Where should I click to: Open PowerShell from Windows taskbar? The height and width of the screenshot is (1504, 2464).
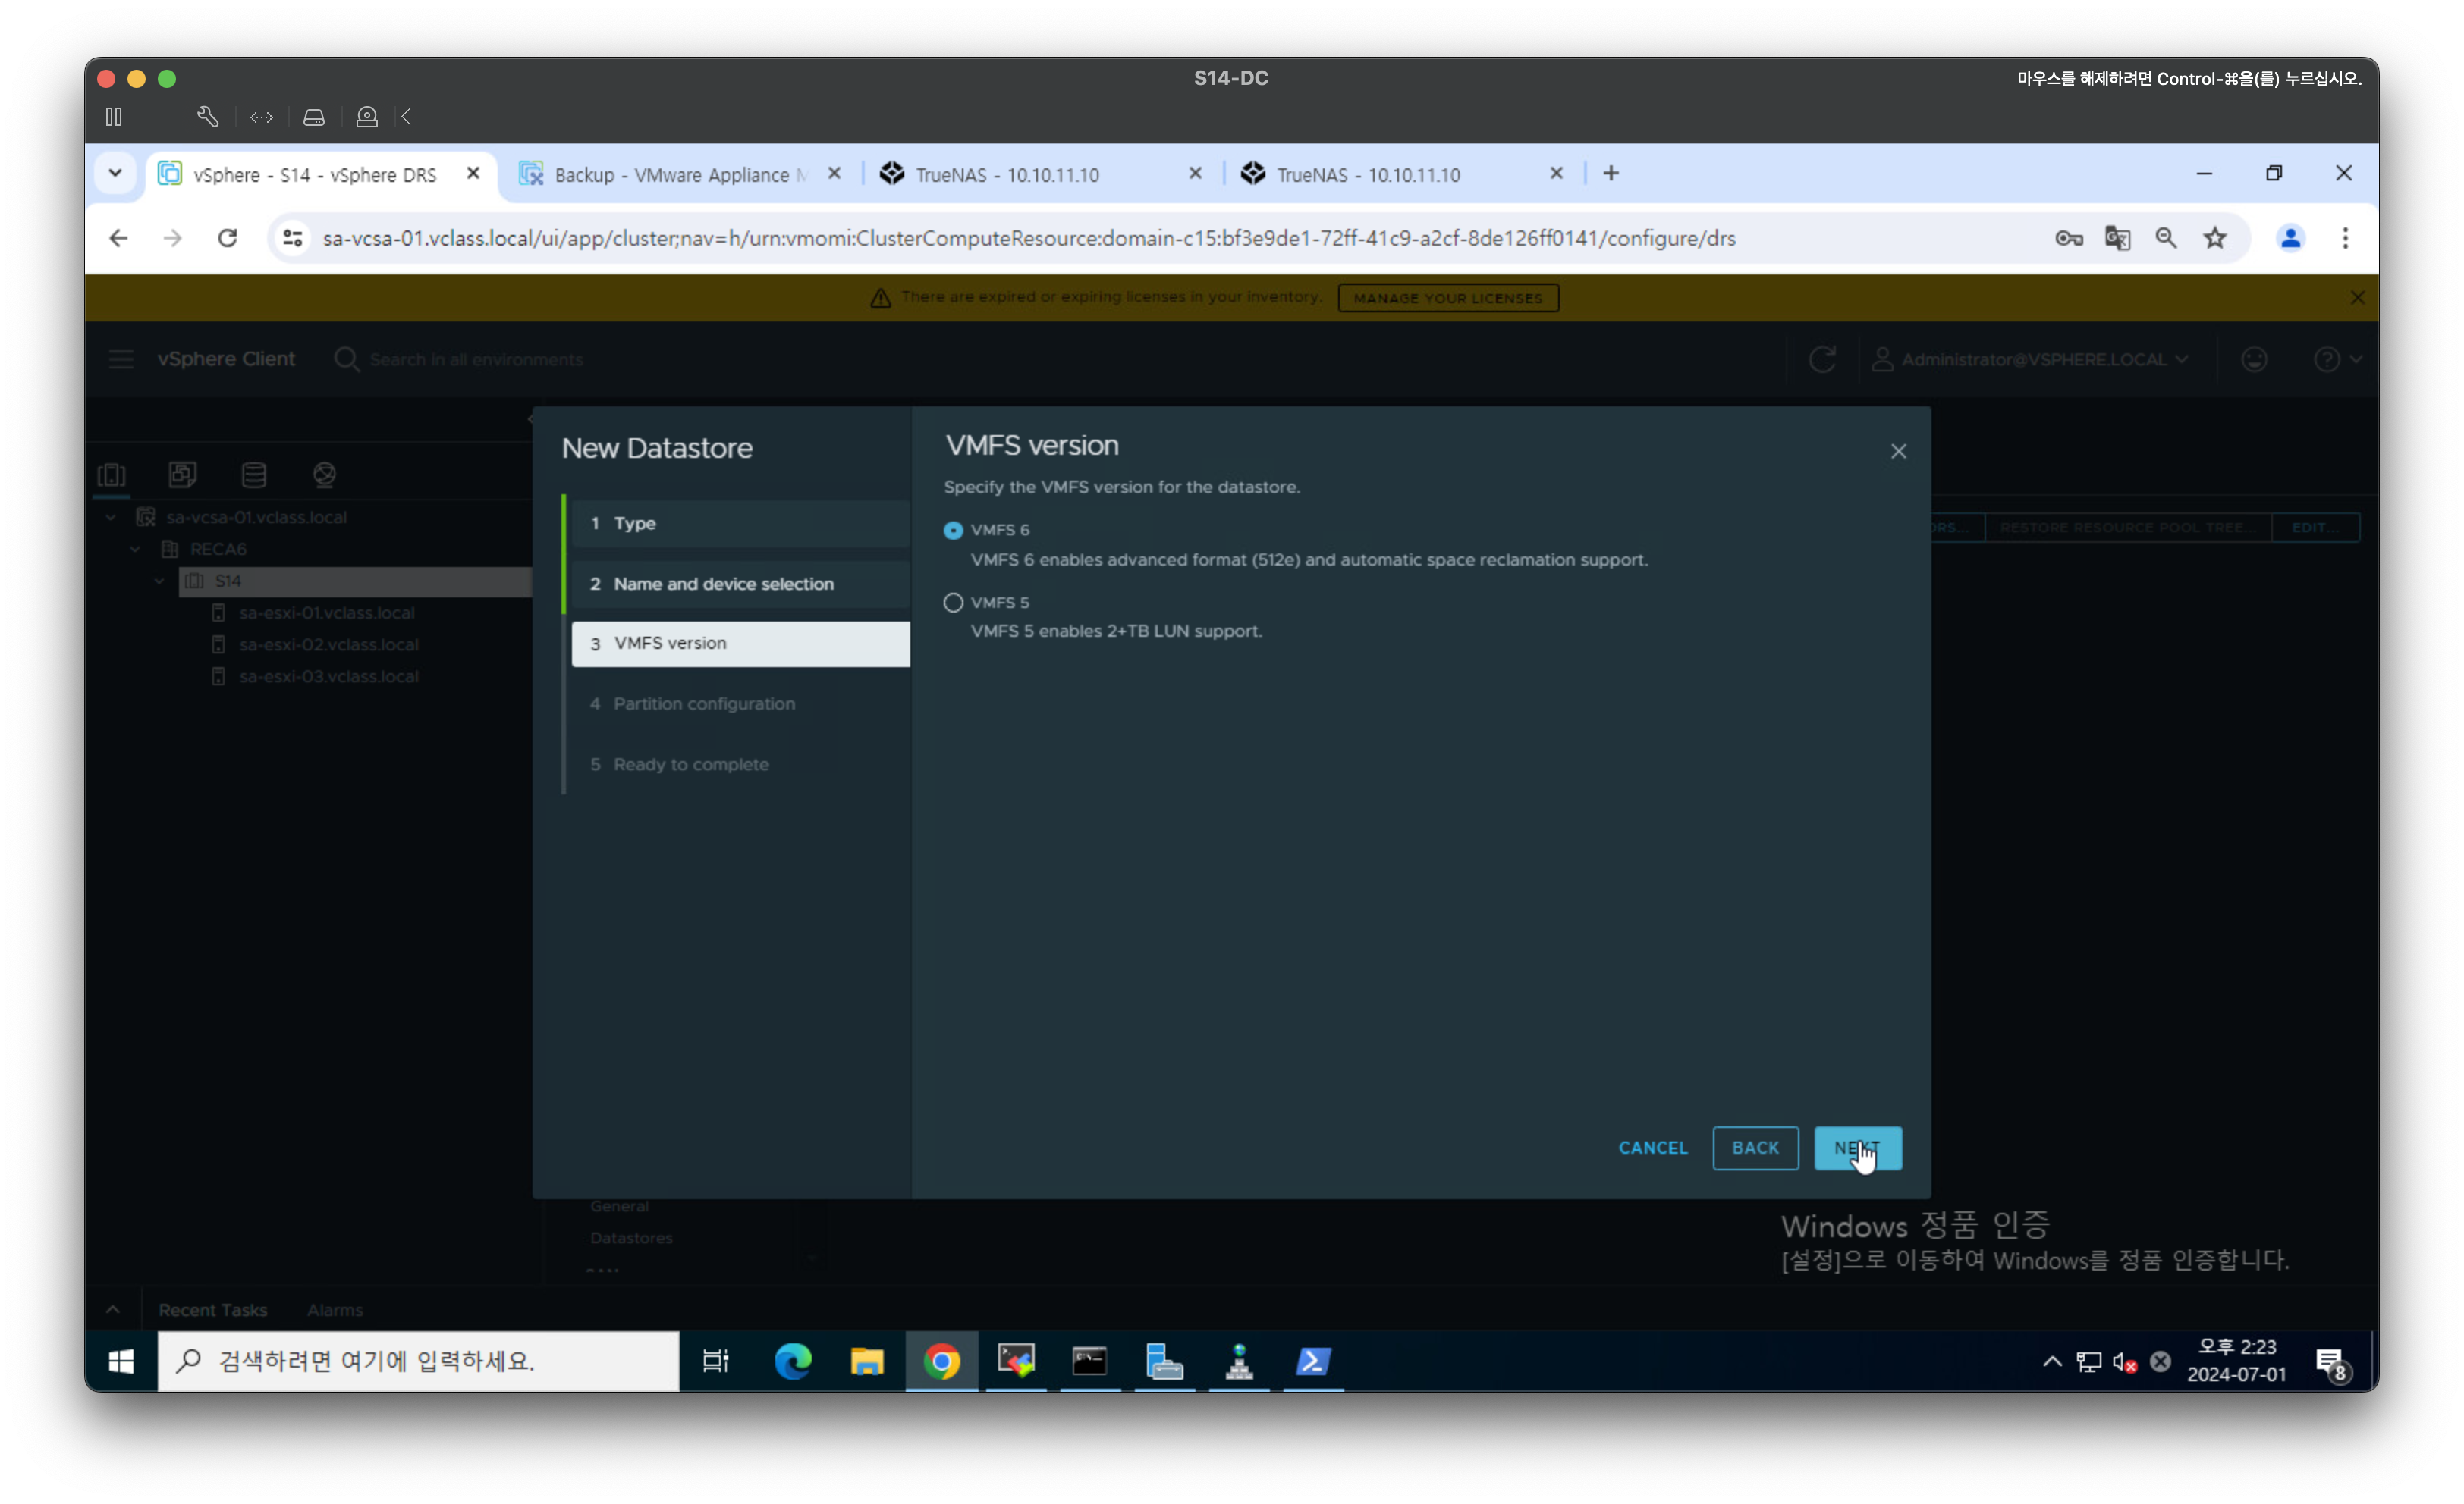[1313, 1361]
